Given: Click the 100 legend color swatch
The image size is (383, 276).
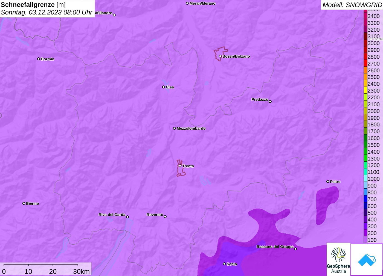Looking at the screenshot, I should tap(365, 240).
